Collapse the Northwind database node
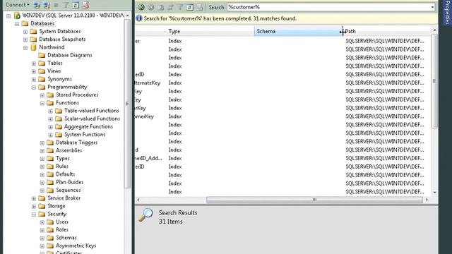 pos(25,47)
